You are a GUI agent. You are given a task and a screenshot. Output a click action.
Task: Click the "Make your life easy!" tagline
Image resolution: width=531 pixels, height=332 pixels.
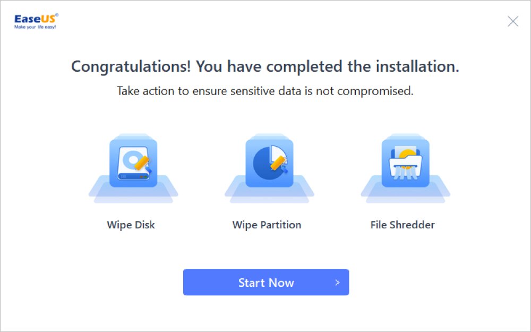click(x=35, y=27)
